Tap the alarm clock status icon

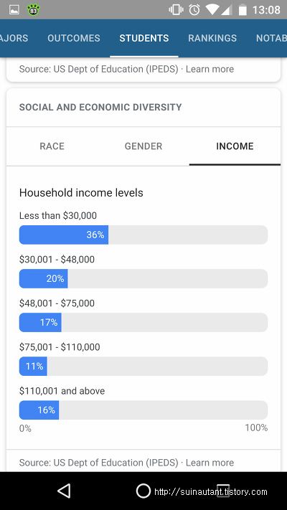(x=194, y=10)
